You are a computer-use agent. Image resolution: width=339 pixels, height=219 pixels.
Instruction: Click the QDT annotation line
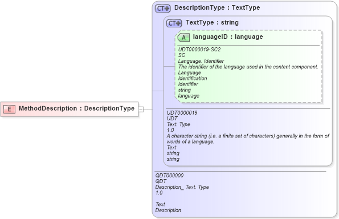(x=161, y=181)
